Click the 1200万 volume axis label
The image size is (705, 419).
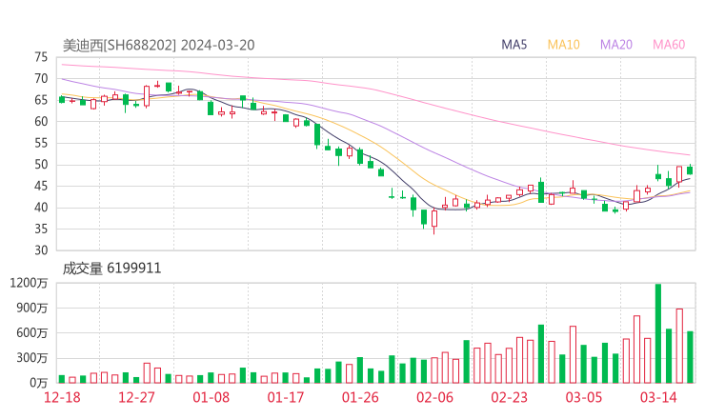coord(29,283)
